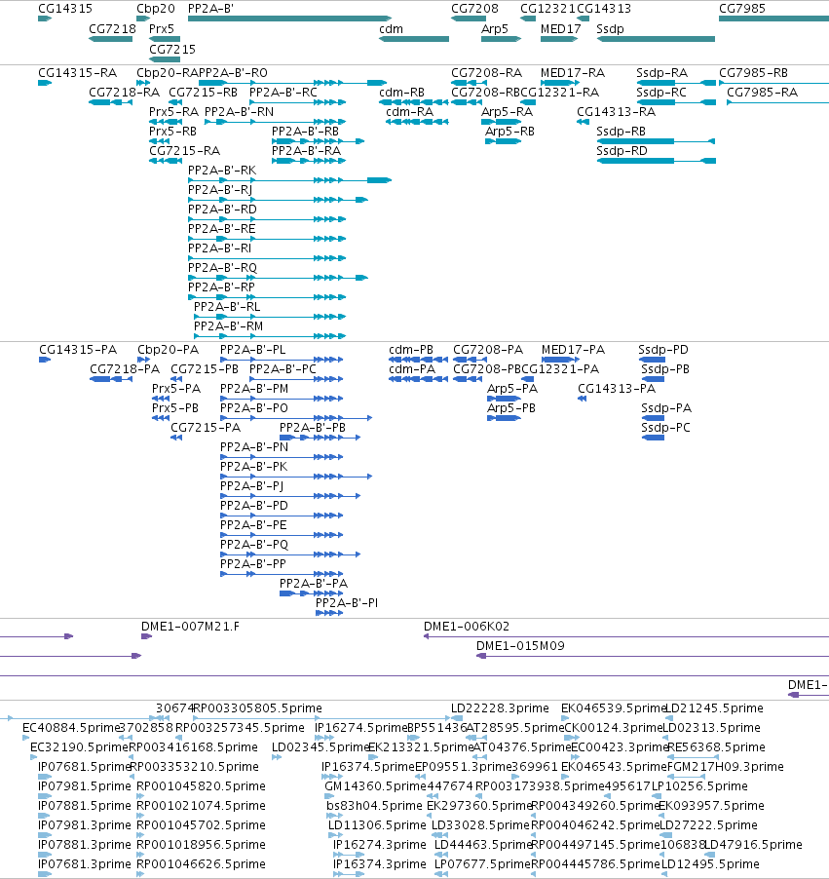Click transcript Prx5-RB label

172,132
